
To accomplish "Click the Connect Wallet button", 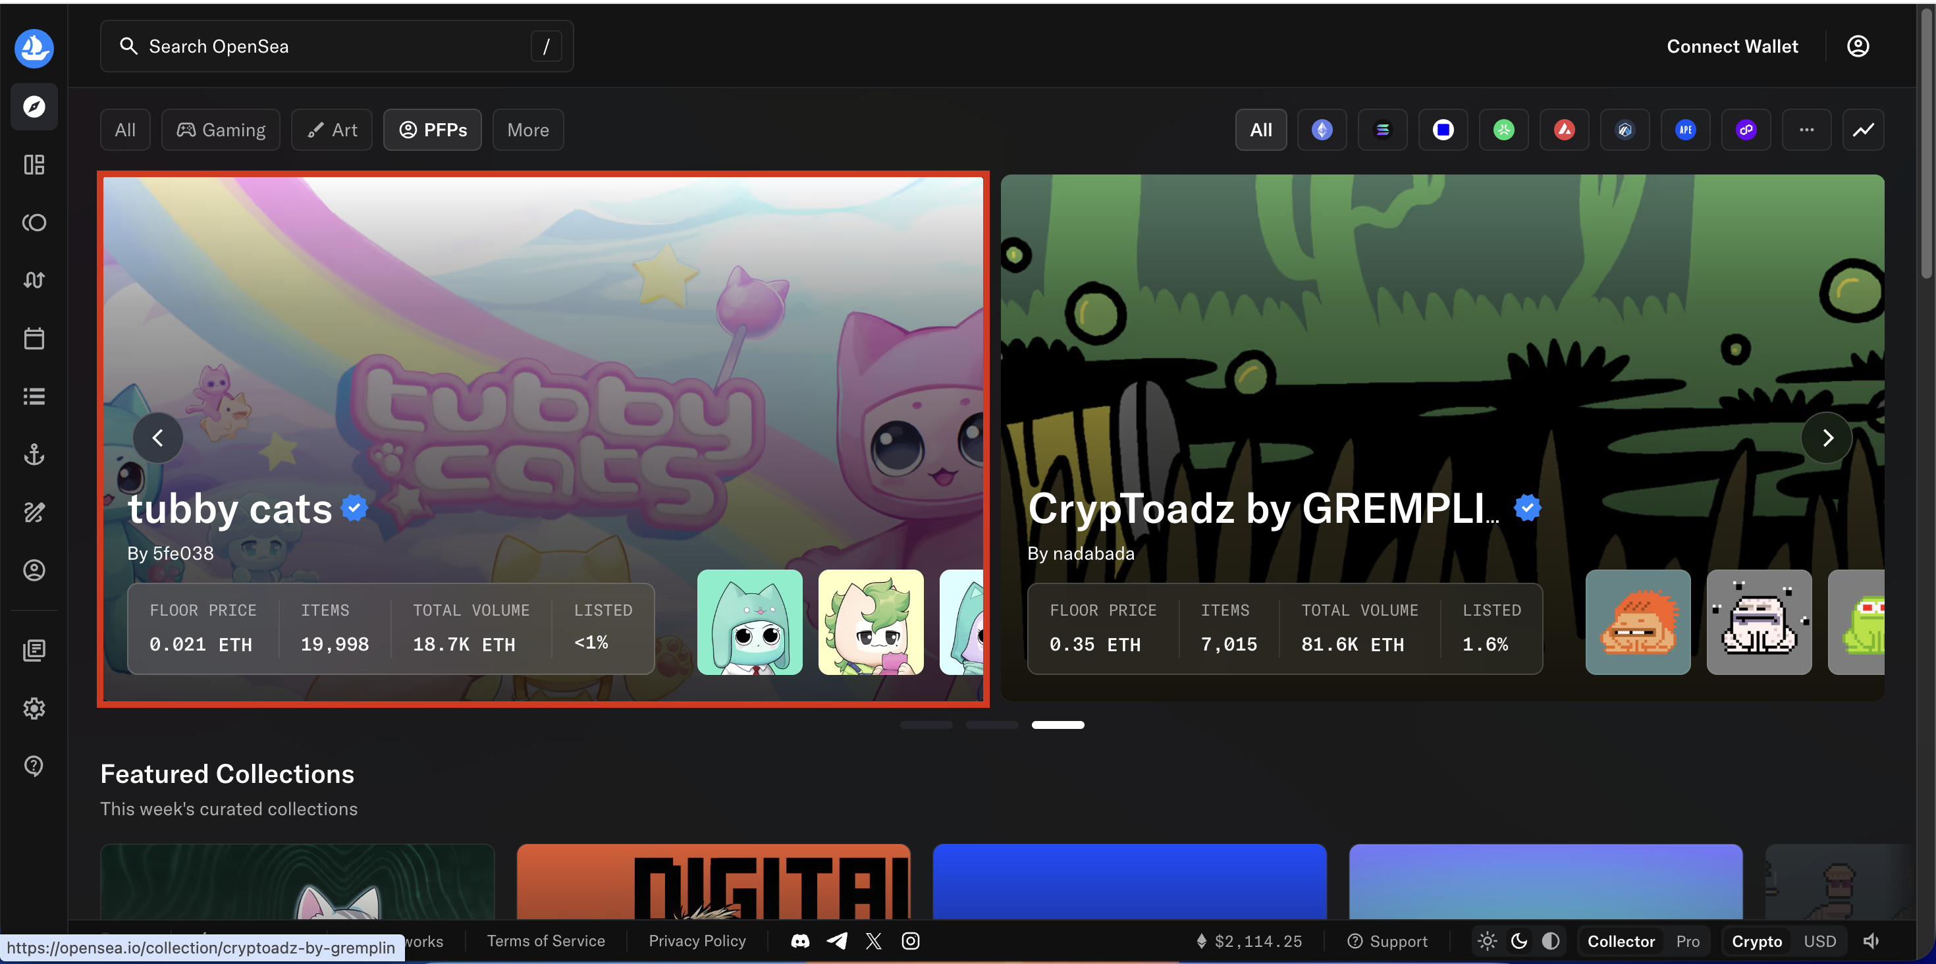I will (x=1733, y=46).
